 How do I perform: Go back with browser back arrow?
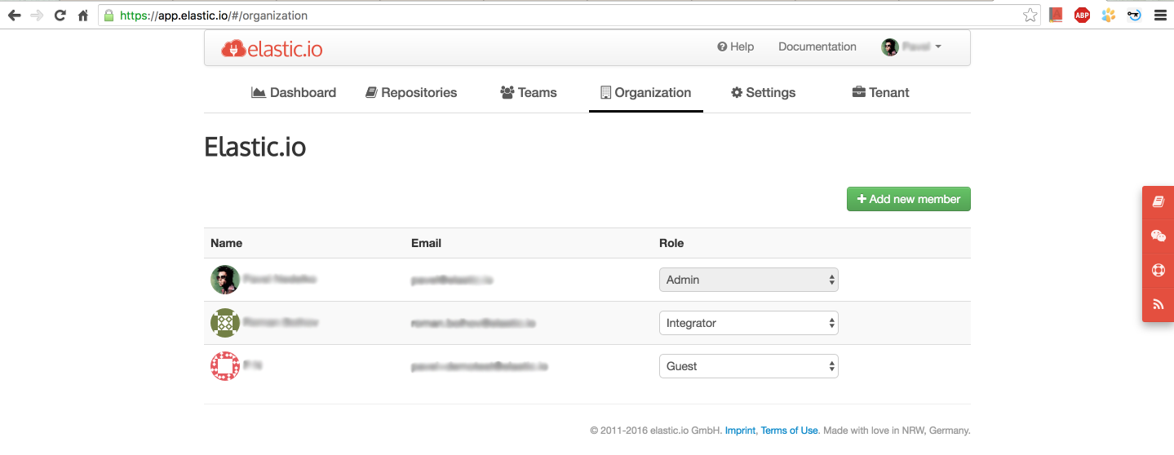[x=14, y=15]
